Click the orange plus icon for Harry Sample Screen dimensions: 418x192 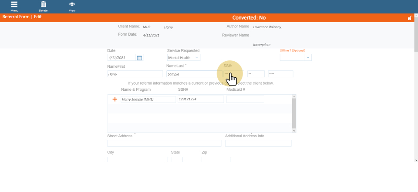115,99
